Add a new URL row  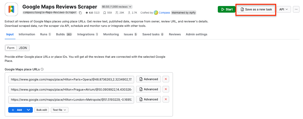16,110
